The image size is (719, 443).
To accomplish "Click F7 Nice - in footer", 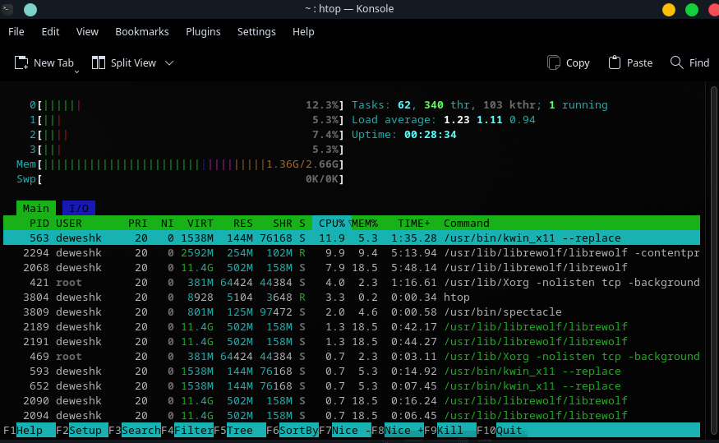I will (345, 430).
